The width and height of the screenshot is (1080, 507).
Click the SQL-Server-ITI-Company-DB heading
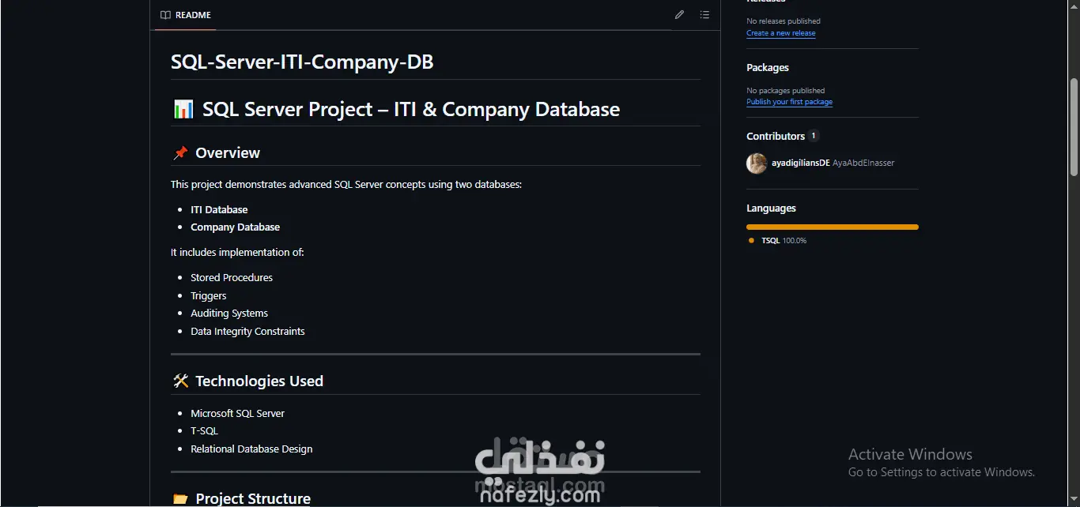302,62
